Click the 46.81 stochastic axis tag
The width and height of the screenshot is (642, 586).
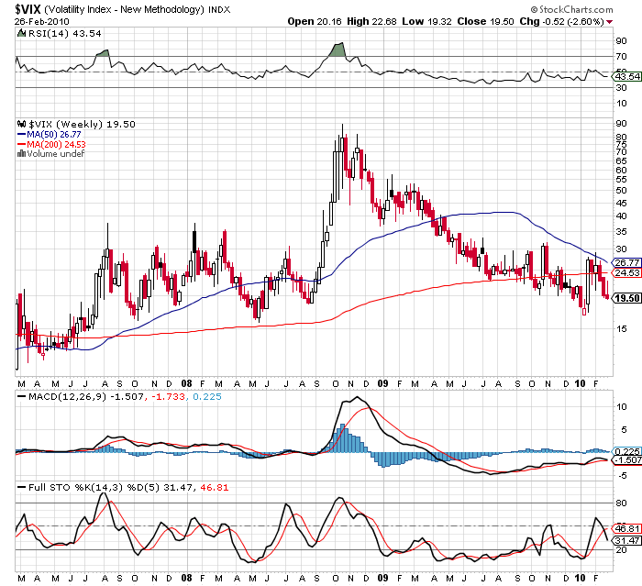[x=626, y=528]
